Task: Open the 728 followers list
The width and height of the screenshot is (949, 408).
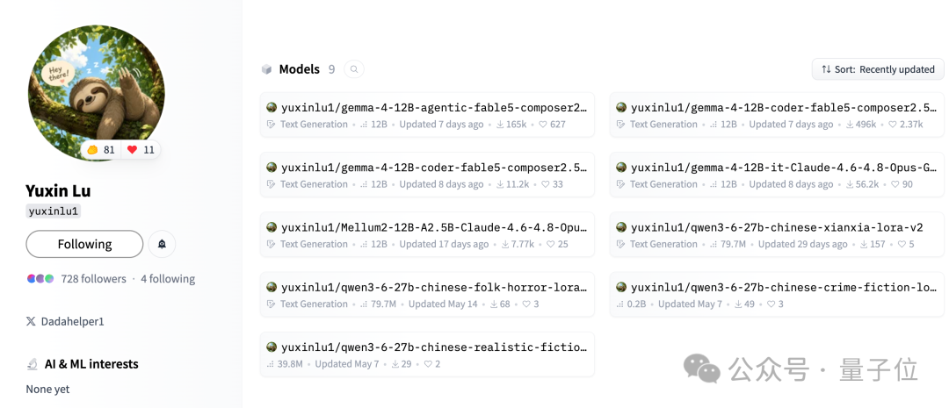Action: pyautogui.click(x=94, y=279)
